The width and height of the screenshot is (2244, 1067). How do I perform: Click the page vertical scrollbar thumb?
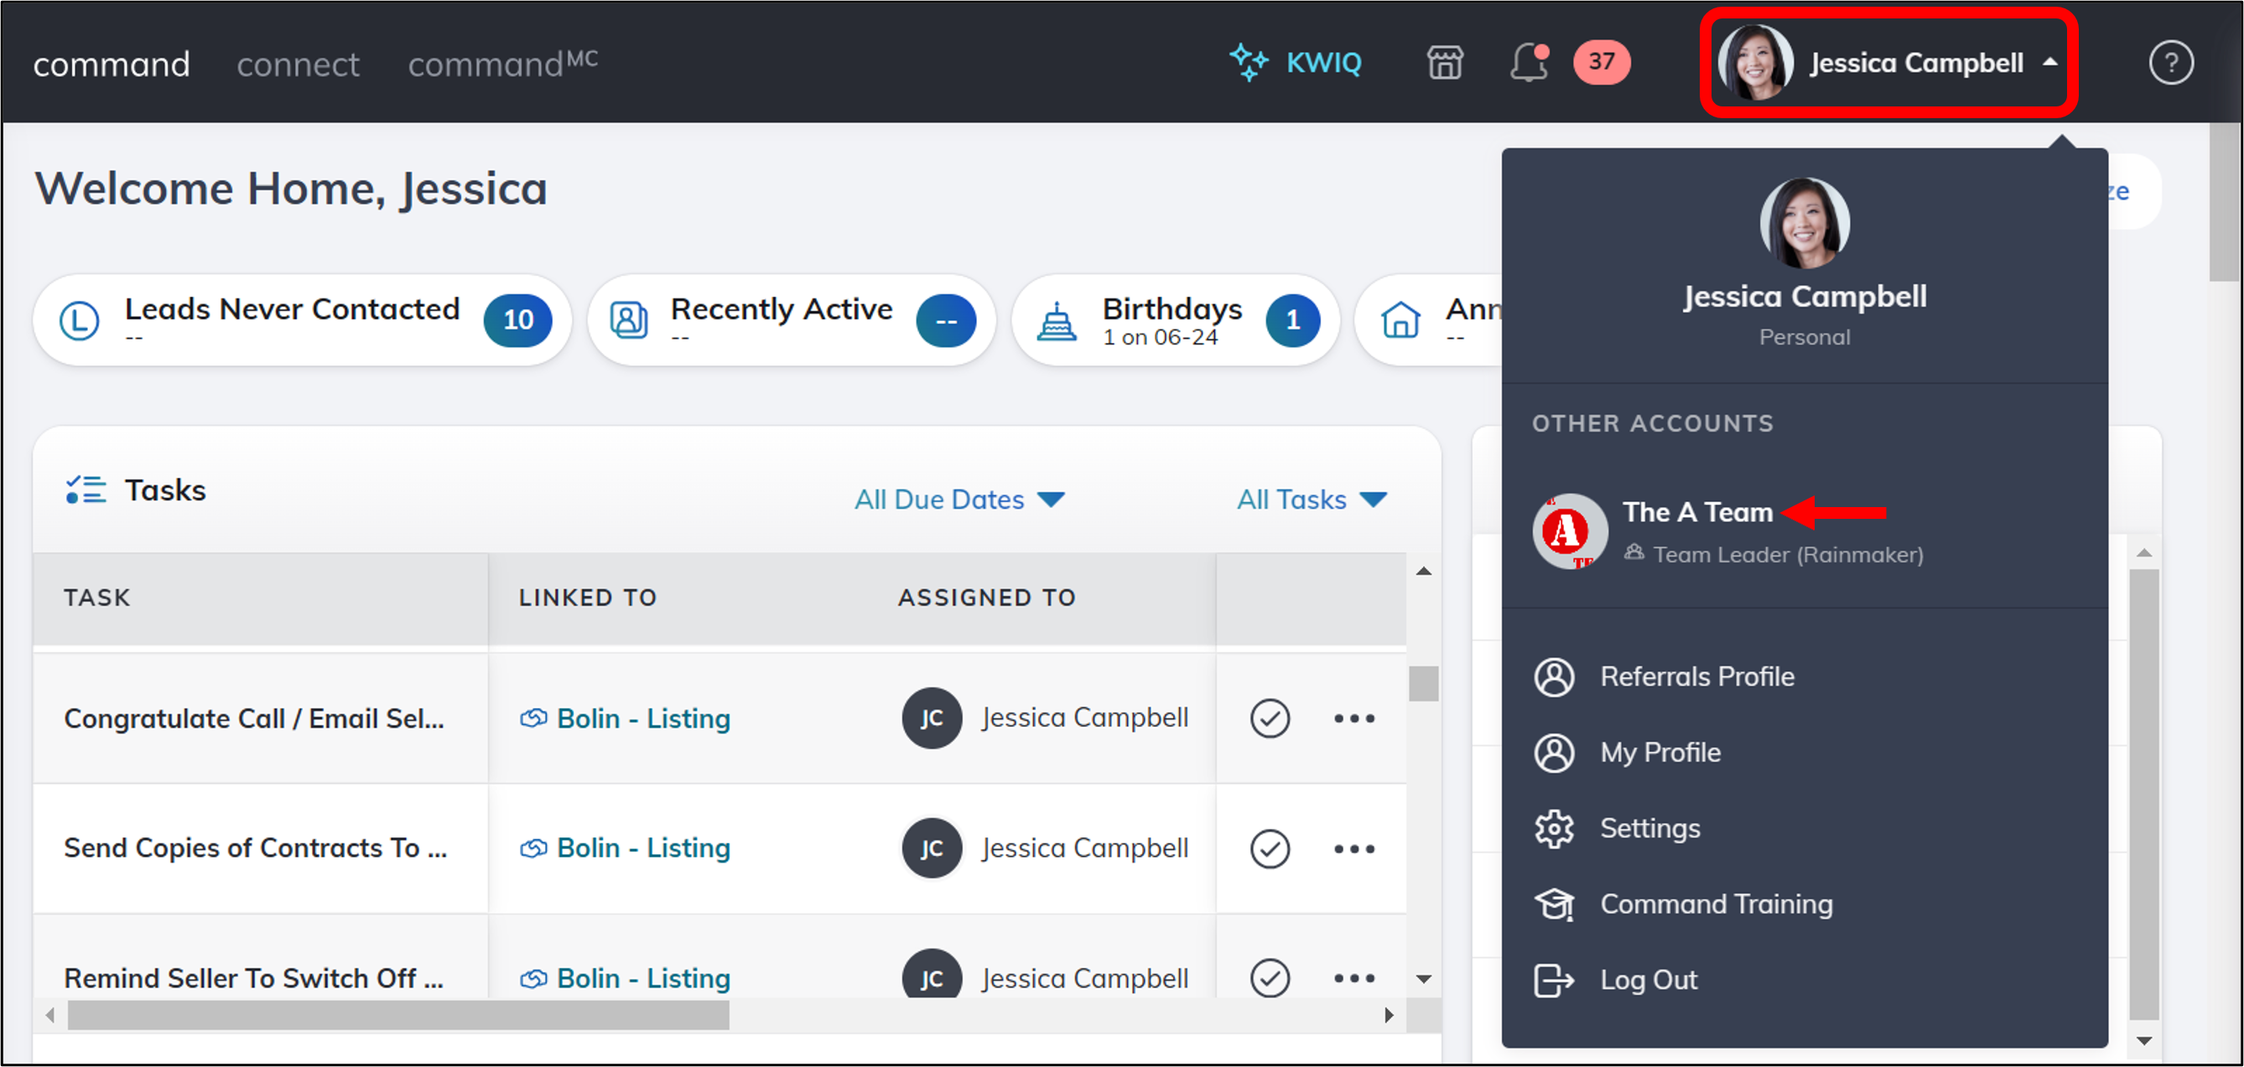coord(2225,202)
